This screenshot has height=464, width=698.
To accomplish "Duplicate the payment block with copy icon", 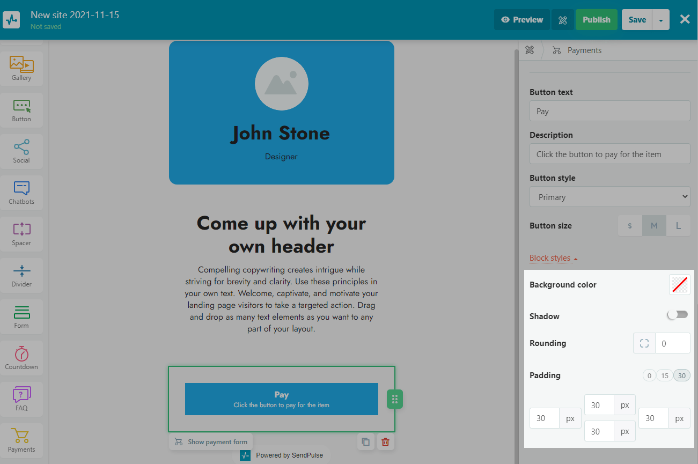I will pos(365,442).
